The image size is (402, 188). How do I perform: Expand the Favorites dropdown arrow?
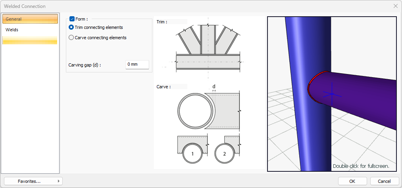(x=59, y=181)
